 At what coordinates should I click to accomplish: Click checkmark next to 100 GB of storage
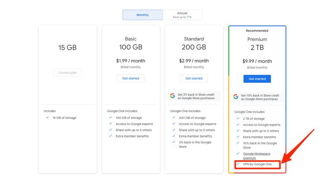point(110,118)
